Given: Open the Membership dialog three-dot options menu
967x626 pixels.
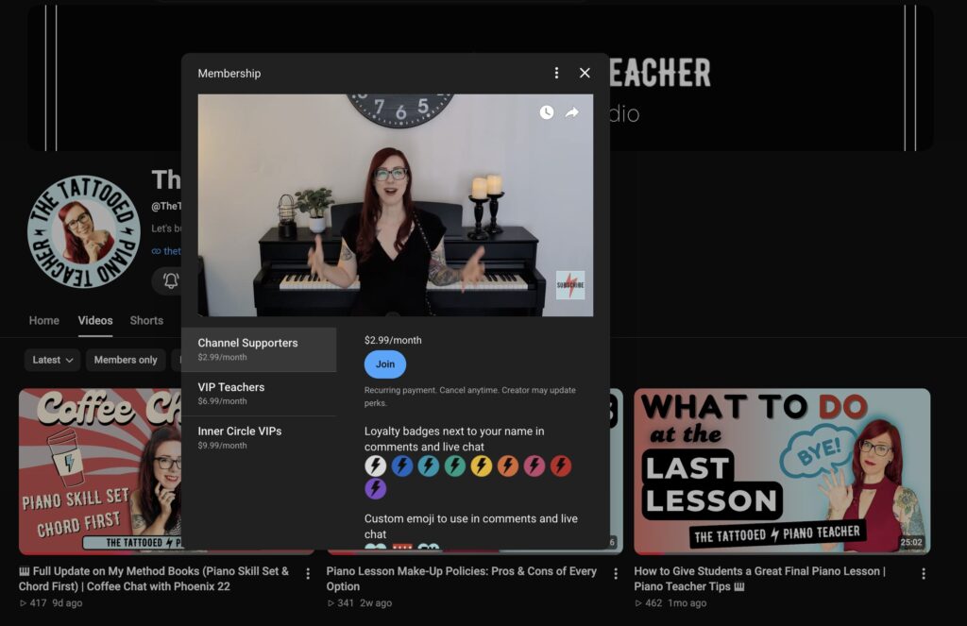Looking at the screenshot, I should coord(556,73).
